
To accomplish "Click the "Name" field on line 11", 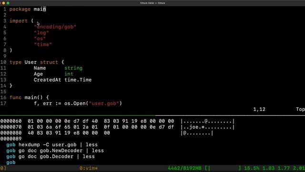I will click(40, 68).
